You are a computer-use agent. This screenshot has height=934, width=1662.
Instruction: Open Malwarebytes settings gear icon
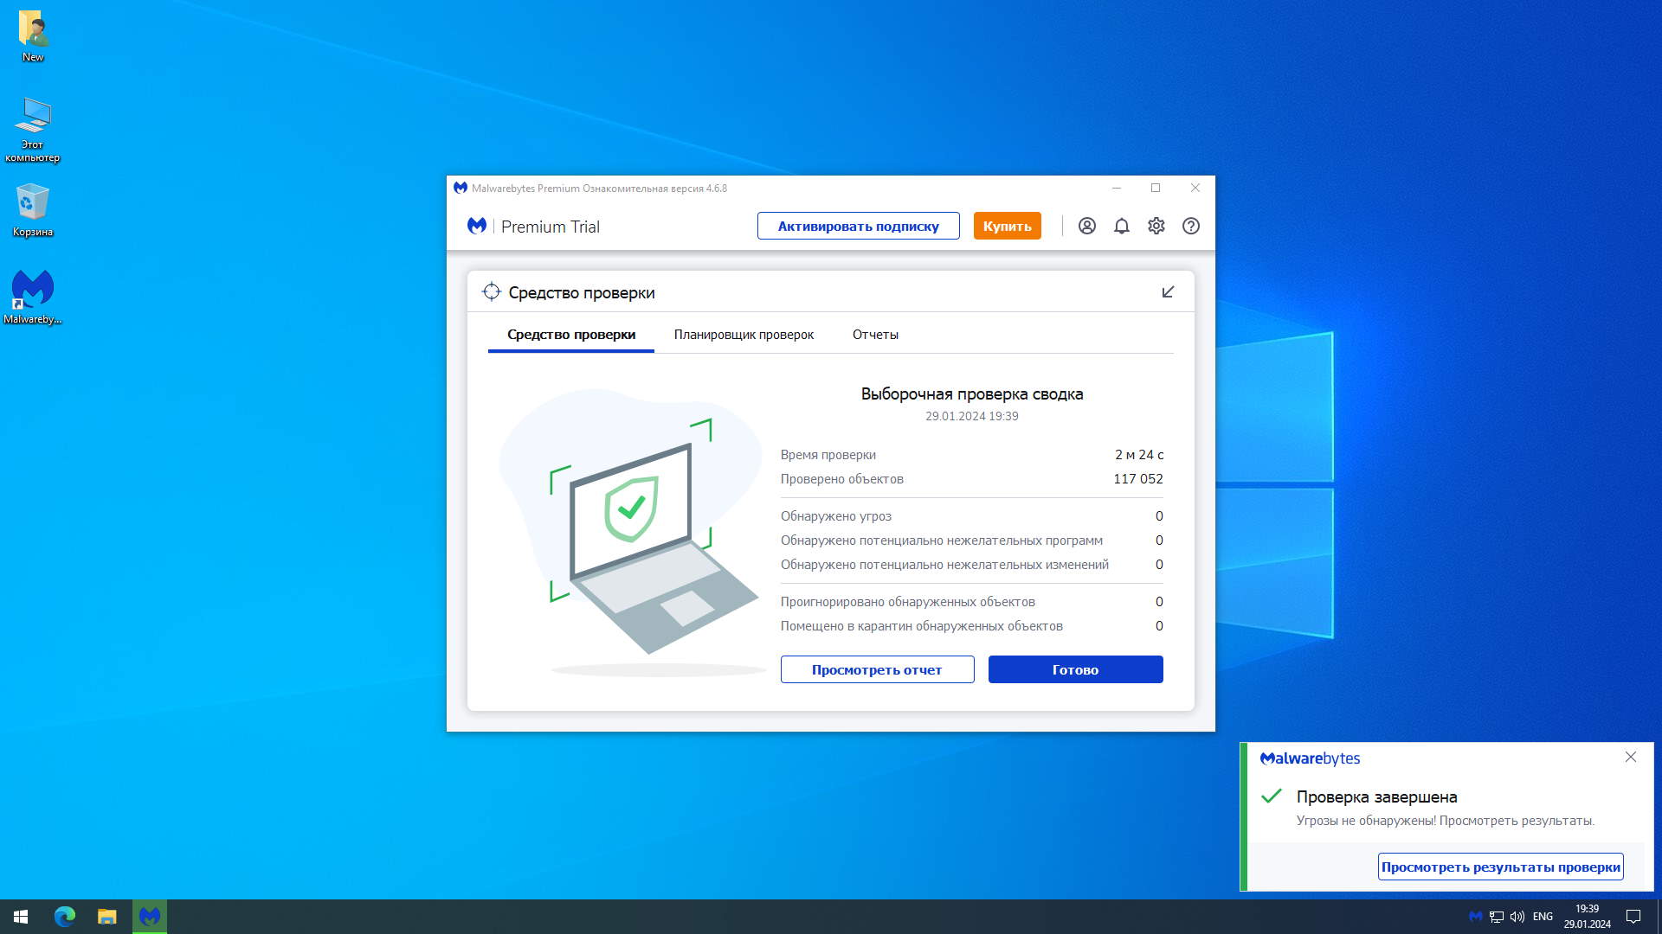[1156, 226]
